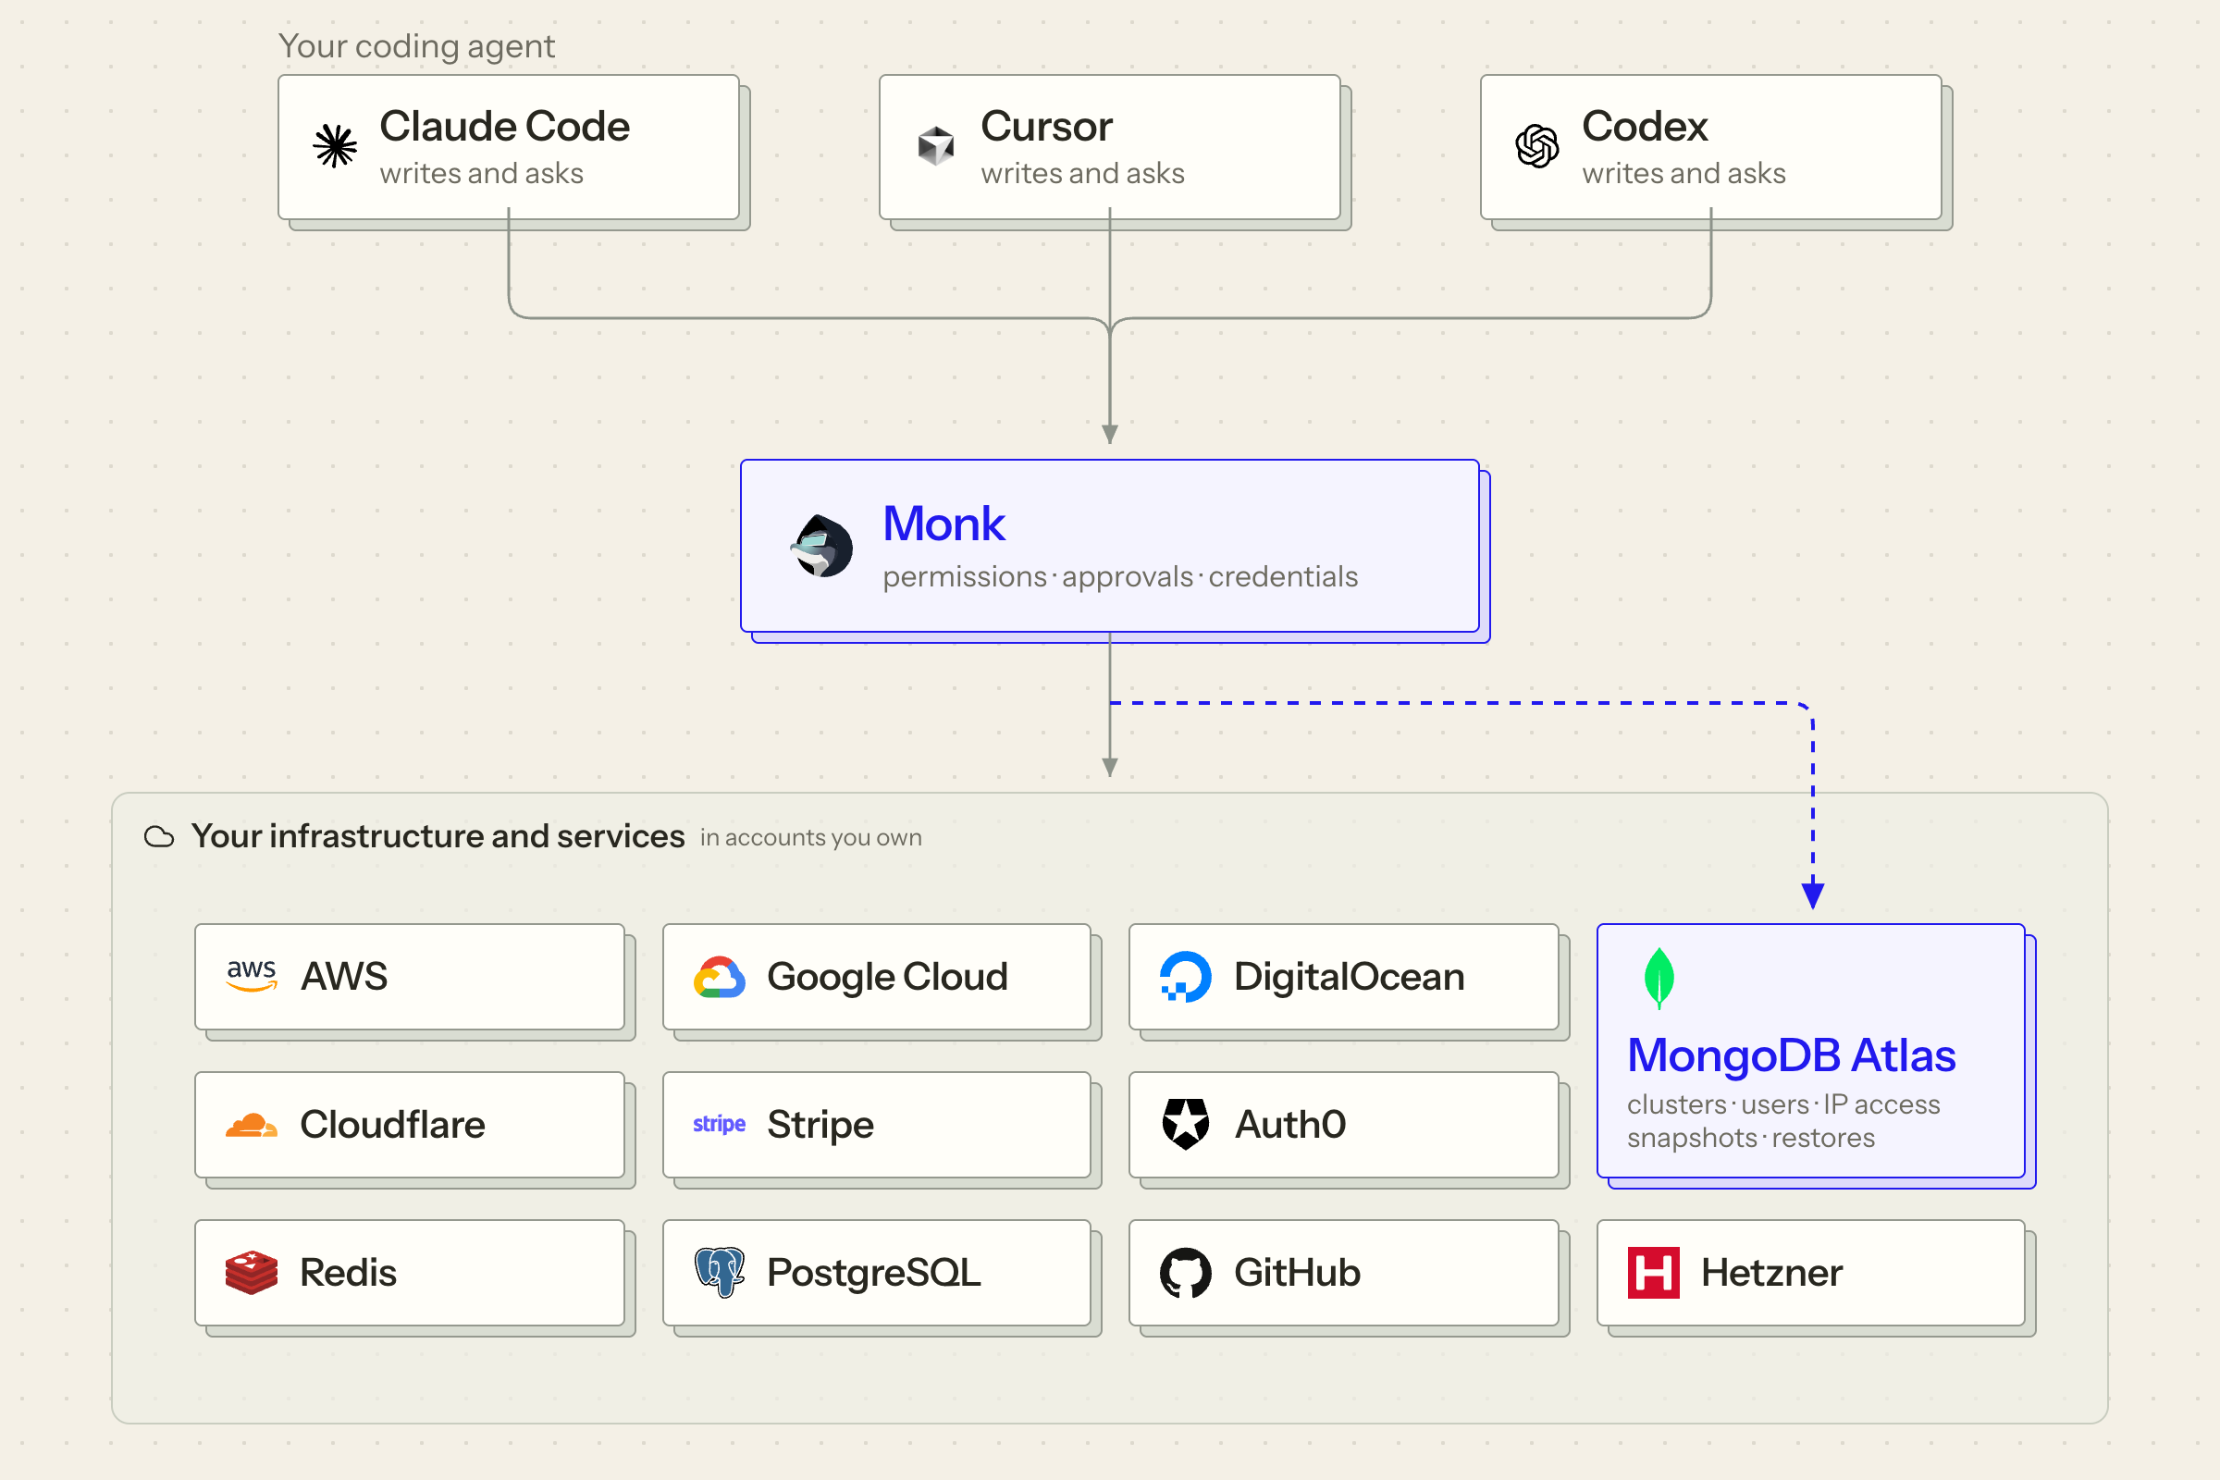
Task: Click the Hetzner label text
Action: pos(1771,1274)
